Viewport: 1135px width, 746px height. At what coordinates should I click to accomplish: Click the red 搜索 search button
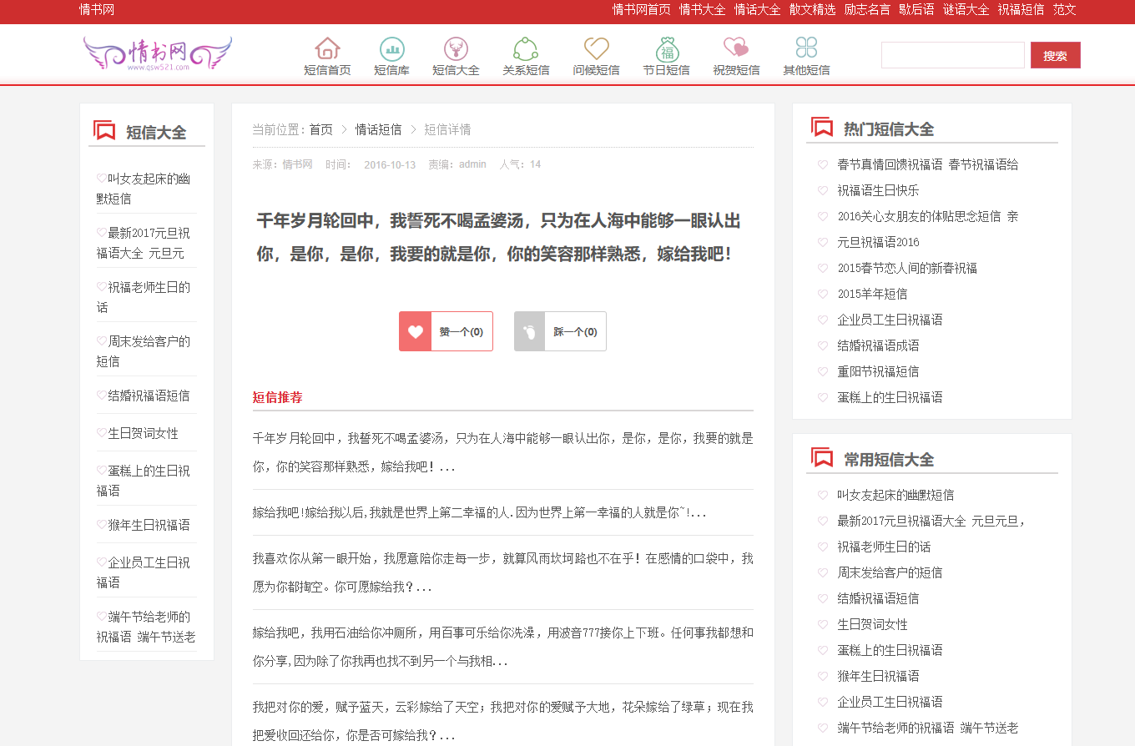(x=1056, y=55)
